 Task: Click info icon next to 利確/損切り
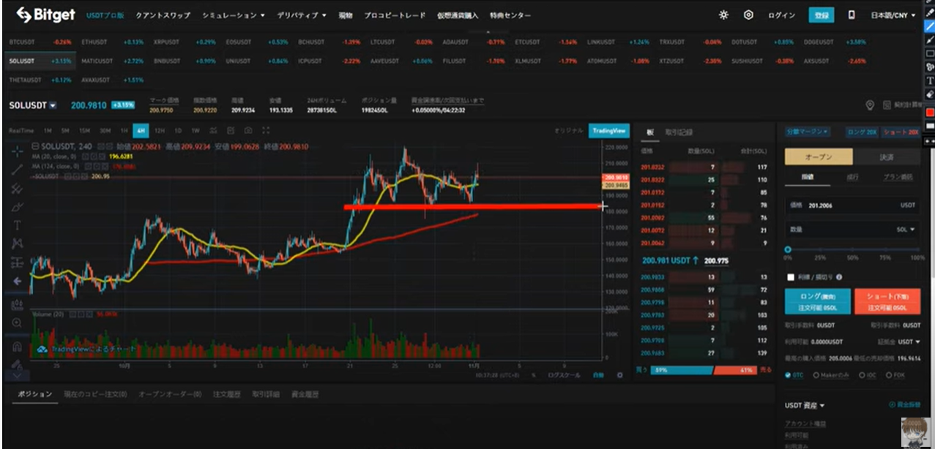[x=838, y=277]
